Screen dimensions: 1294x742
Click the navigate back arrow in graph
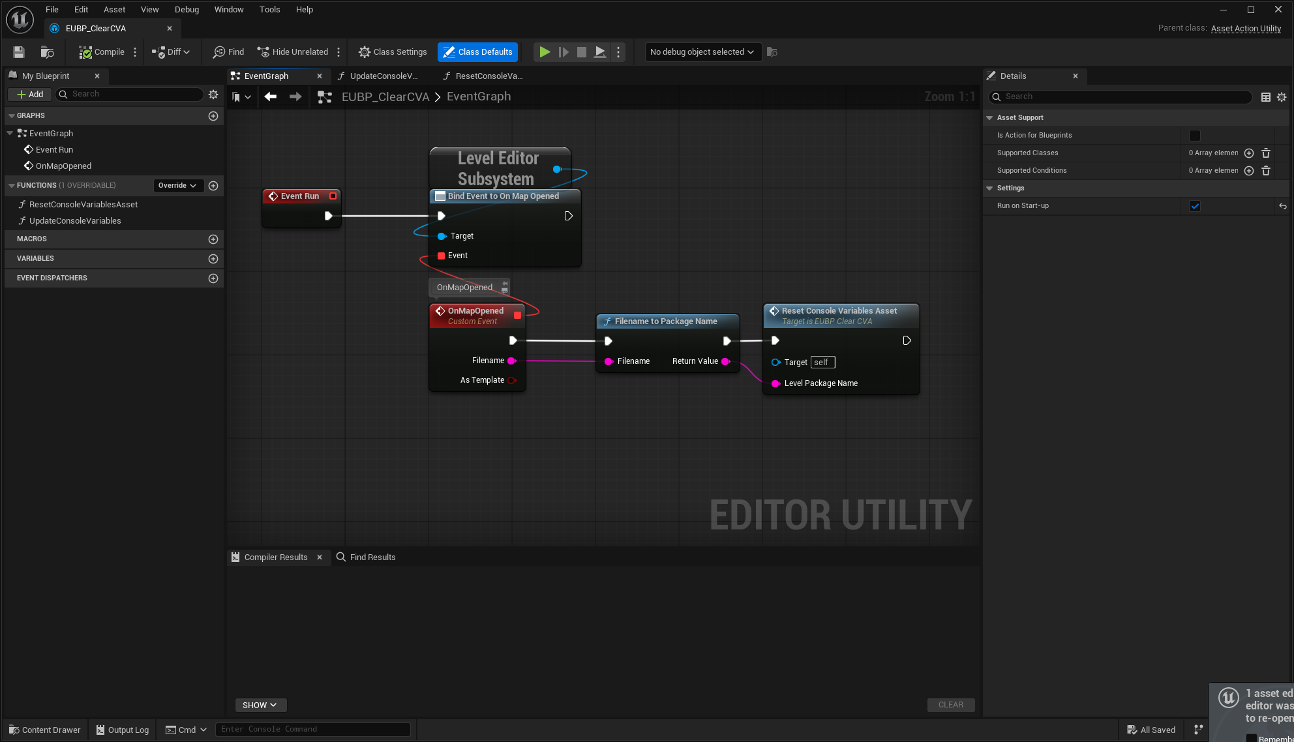[x=271, y=96]
